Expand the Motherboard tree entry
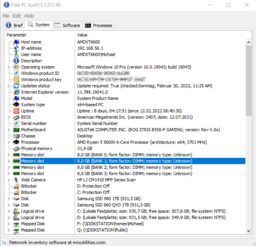This screenshot has height=246, width=256. click(9, 130)
